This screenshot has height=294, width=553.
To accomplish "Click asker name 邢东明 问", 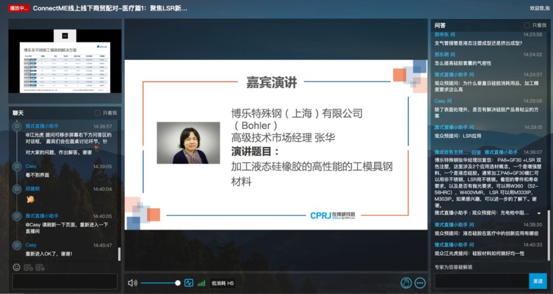I will 445,55.
